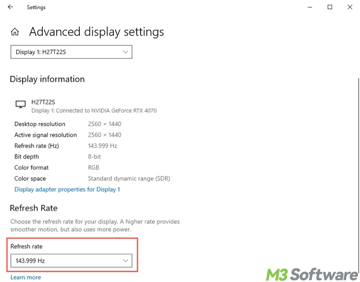
Task: Click the Bit depth label
Action: [x=27, y=157]
